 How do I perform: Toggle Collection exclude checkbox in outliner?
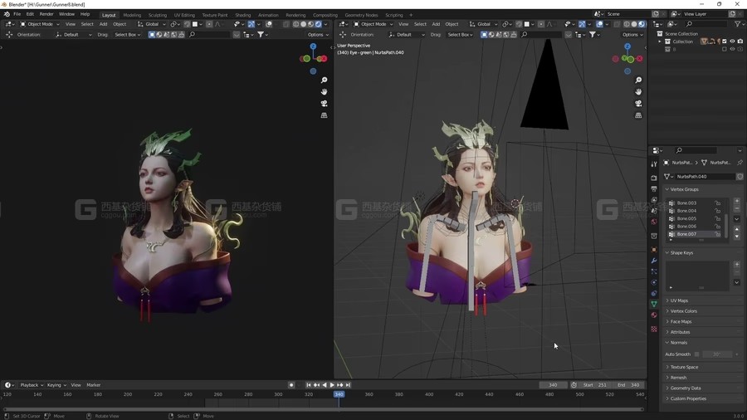725,42
